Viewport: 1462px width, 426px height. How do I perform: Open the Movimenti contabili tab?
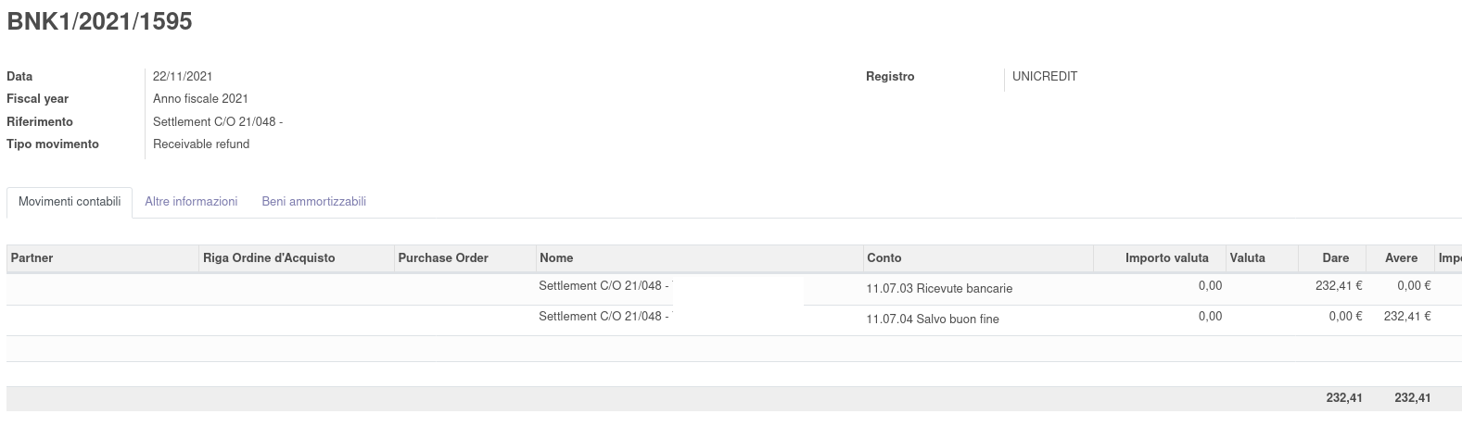click(x=70, y=202)
